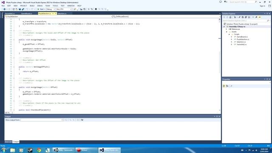The image size is (272, 153).
Task: Switch to the GameBoard.cs editor tab
Action: pyautogui.click(x=27, y=14)
